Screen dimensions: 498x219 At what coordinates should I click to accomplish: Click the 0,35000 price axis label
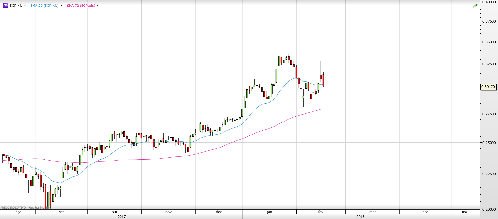(x=489, y=42)
